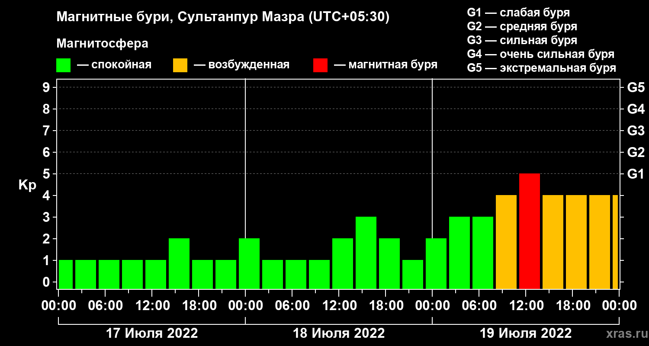Click the yellow bar right after the red bar
Viewport: 649px width, 346px height.
coord(553,242)
